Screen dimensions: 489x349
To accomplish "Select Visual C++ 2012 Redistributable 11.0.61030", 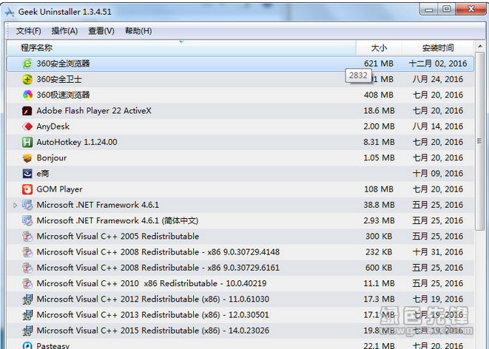I will (153, 299).
